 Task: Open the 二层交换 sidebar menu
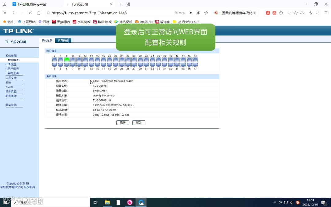(x=11, y=78)
